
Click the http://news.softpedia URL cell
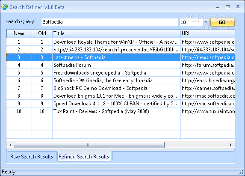coord(208,57)
